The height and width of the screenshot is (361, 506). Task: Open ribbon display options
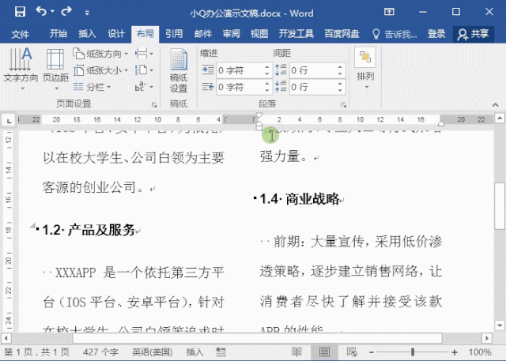pyautogui.click(x=389, y=12)
